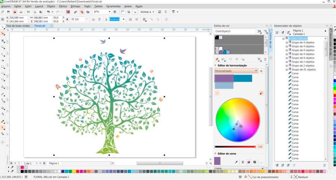Viewport: 336px width, 180px height.
Task: Click the brightness value field 159
Action: 260,147
